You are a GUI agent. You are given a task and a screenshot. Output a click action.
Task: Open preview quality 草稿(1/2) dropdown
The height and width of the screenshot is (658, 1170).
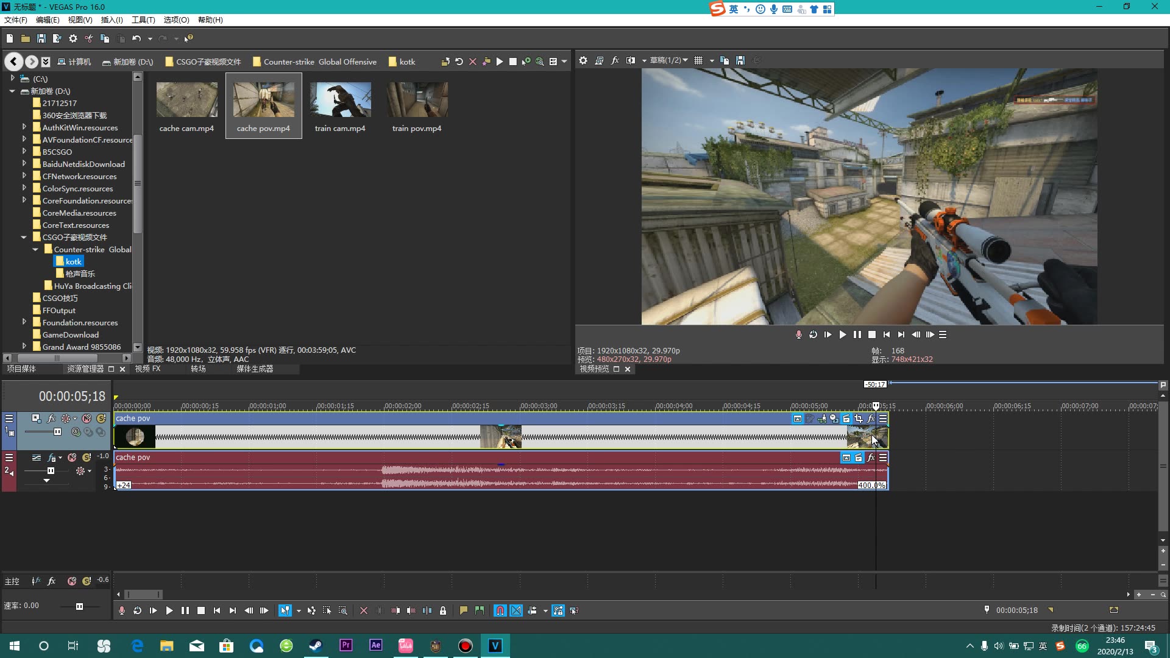668,60
